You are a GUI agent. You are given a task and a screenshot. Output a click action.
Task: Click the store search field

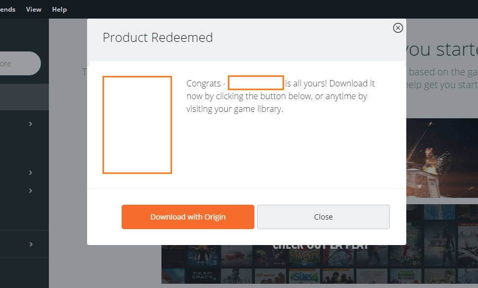(19, 64)
